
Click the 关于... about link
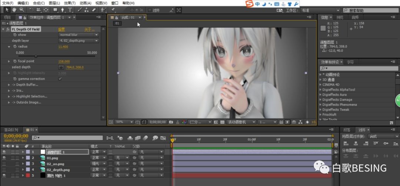point(90,29)
